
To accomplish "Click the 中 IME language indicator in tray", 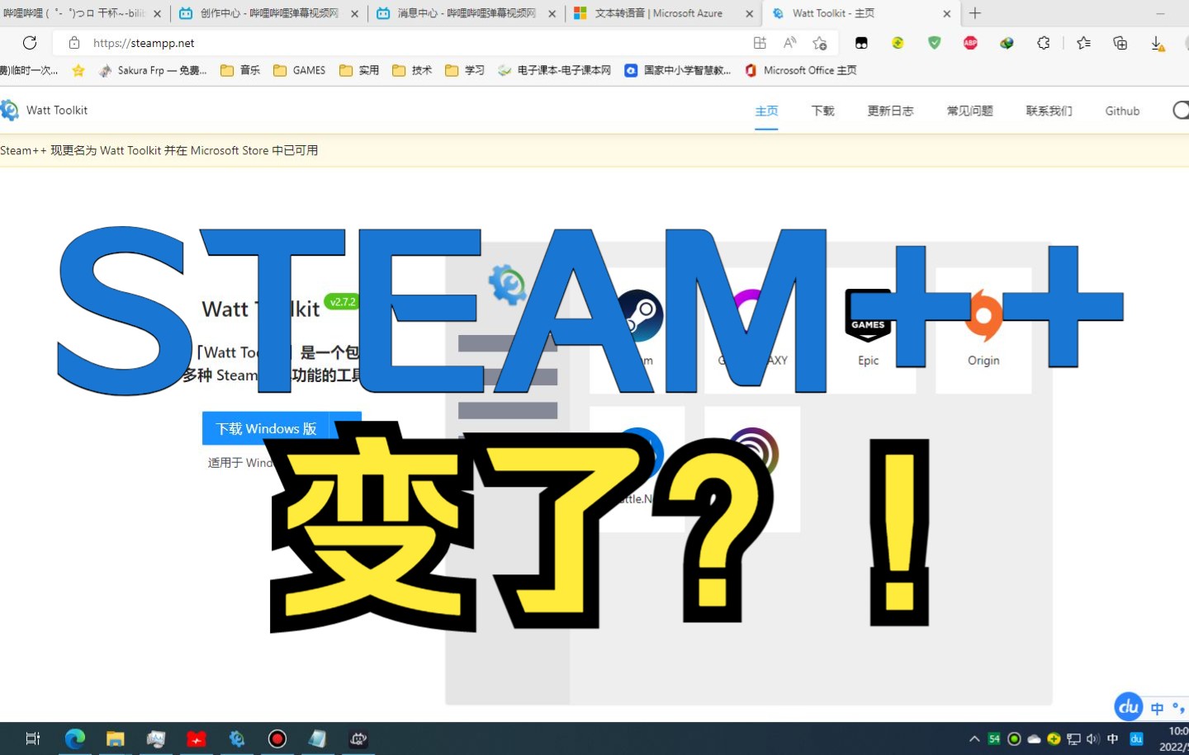I will (x=1112, y=738).
